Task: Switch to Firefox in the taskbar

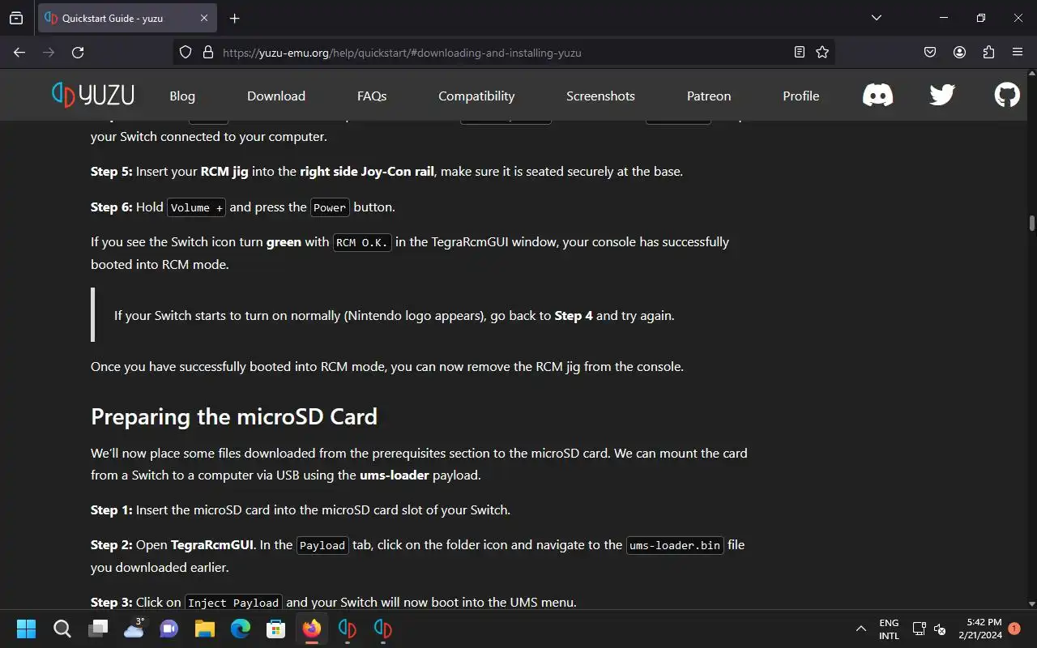Action: (312, 629)
